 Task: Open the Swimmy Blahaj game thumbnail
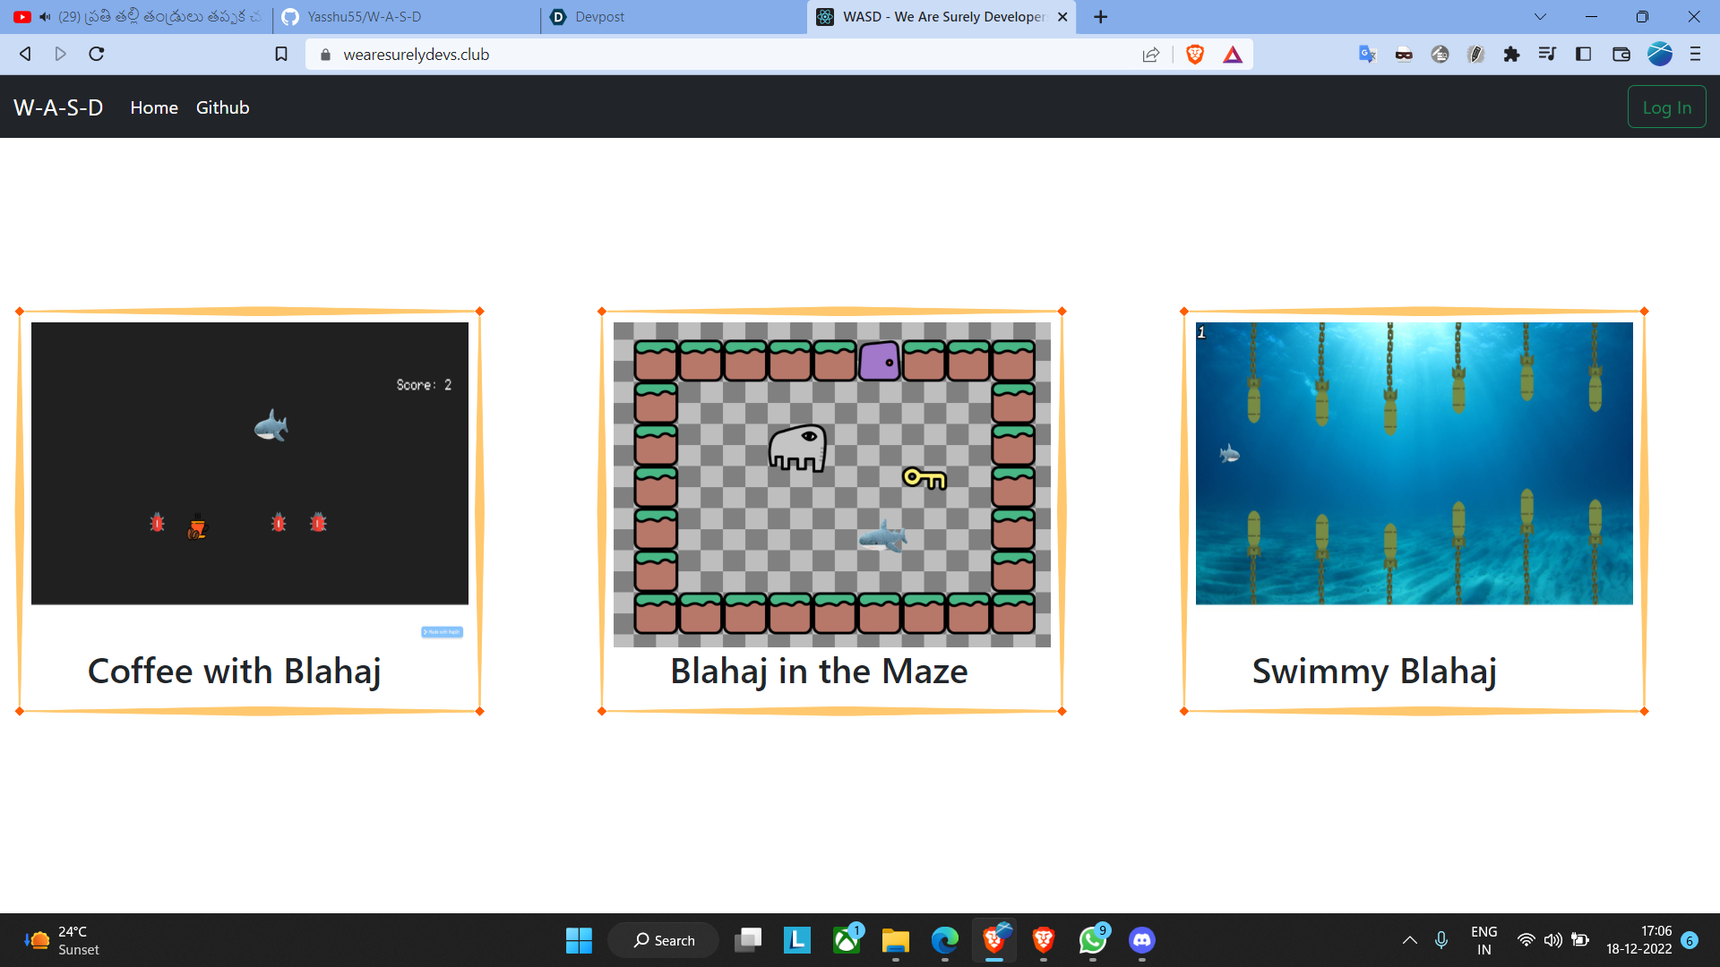(x=1414, y=463)
